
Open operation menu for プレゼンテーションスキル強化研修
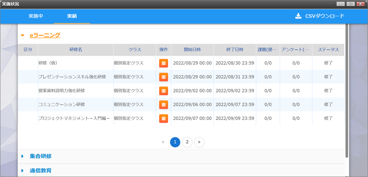164,77
